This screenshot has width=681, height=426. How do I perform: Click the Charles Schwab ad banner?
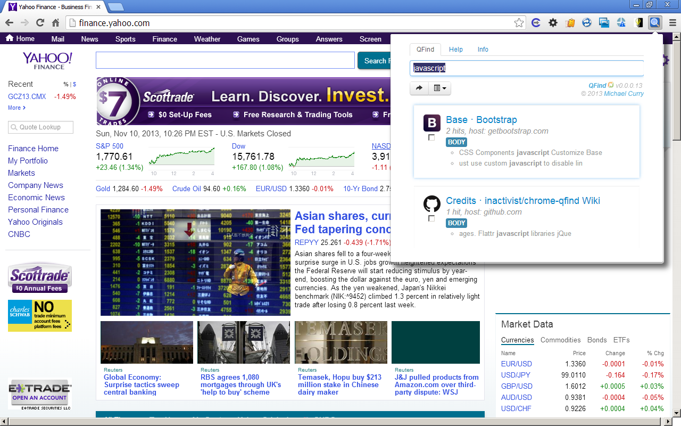40,315
